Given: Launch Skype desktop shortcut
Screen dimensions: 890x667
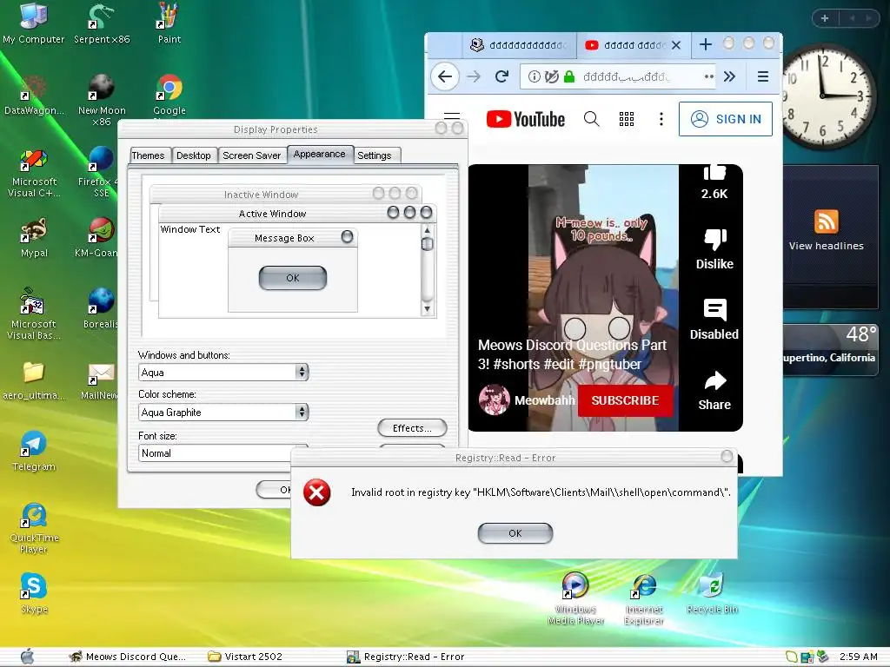Looking at the screenshot, I should point(34,594).
